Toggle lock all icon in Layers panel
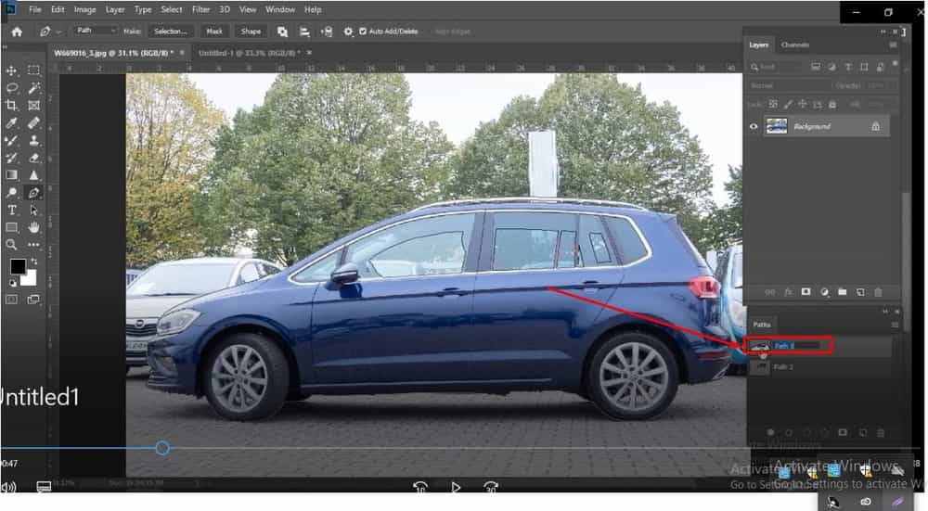This screenshot has width=928, height=511. [x=832, y=104]
